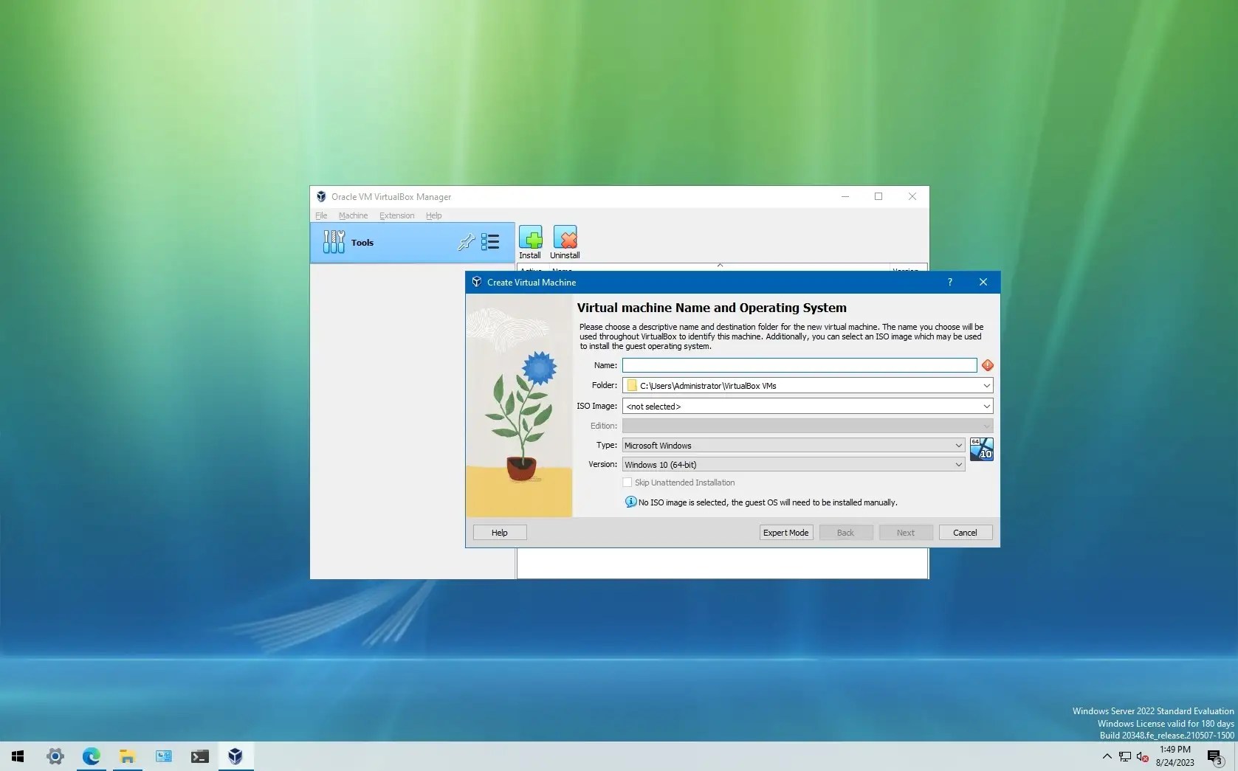Cancel the virtual machine creation
Viewport: 1238px width, 771px height.
point(966,533)
